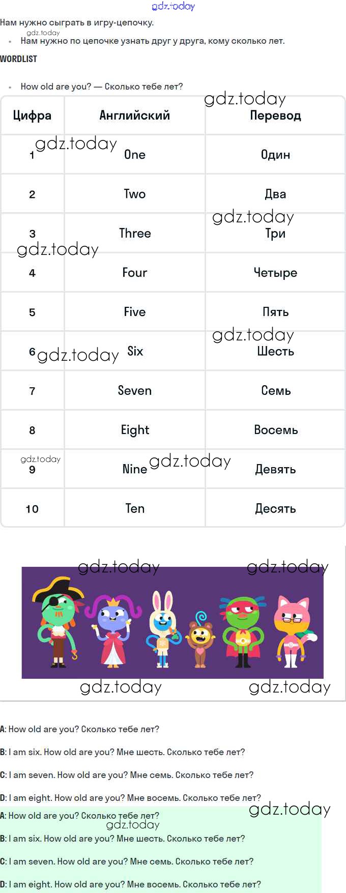Open the blue gdz.today link at page top

coord(173,6)
